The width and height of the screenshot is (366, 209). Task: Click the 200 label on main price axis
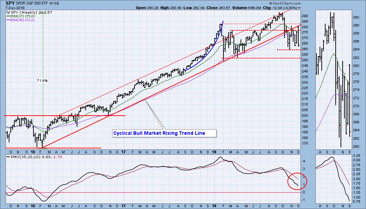(305, 116)
